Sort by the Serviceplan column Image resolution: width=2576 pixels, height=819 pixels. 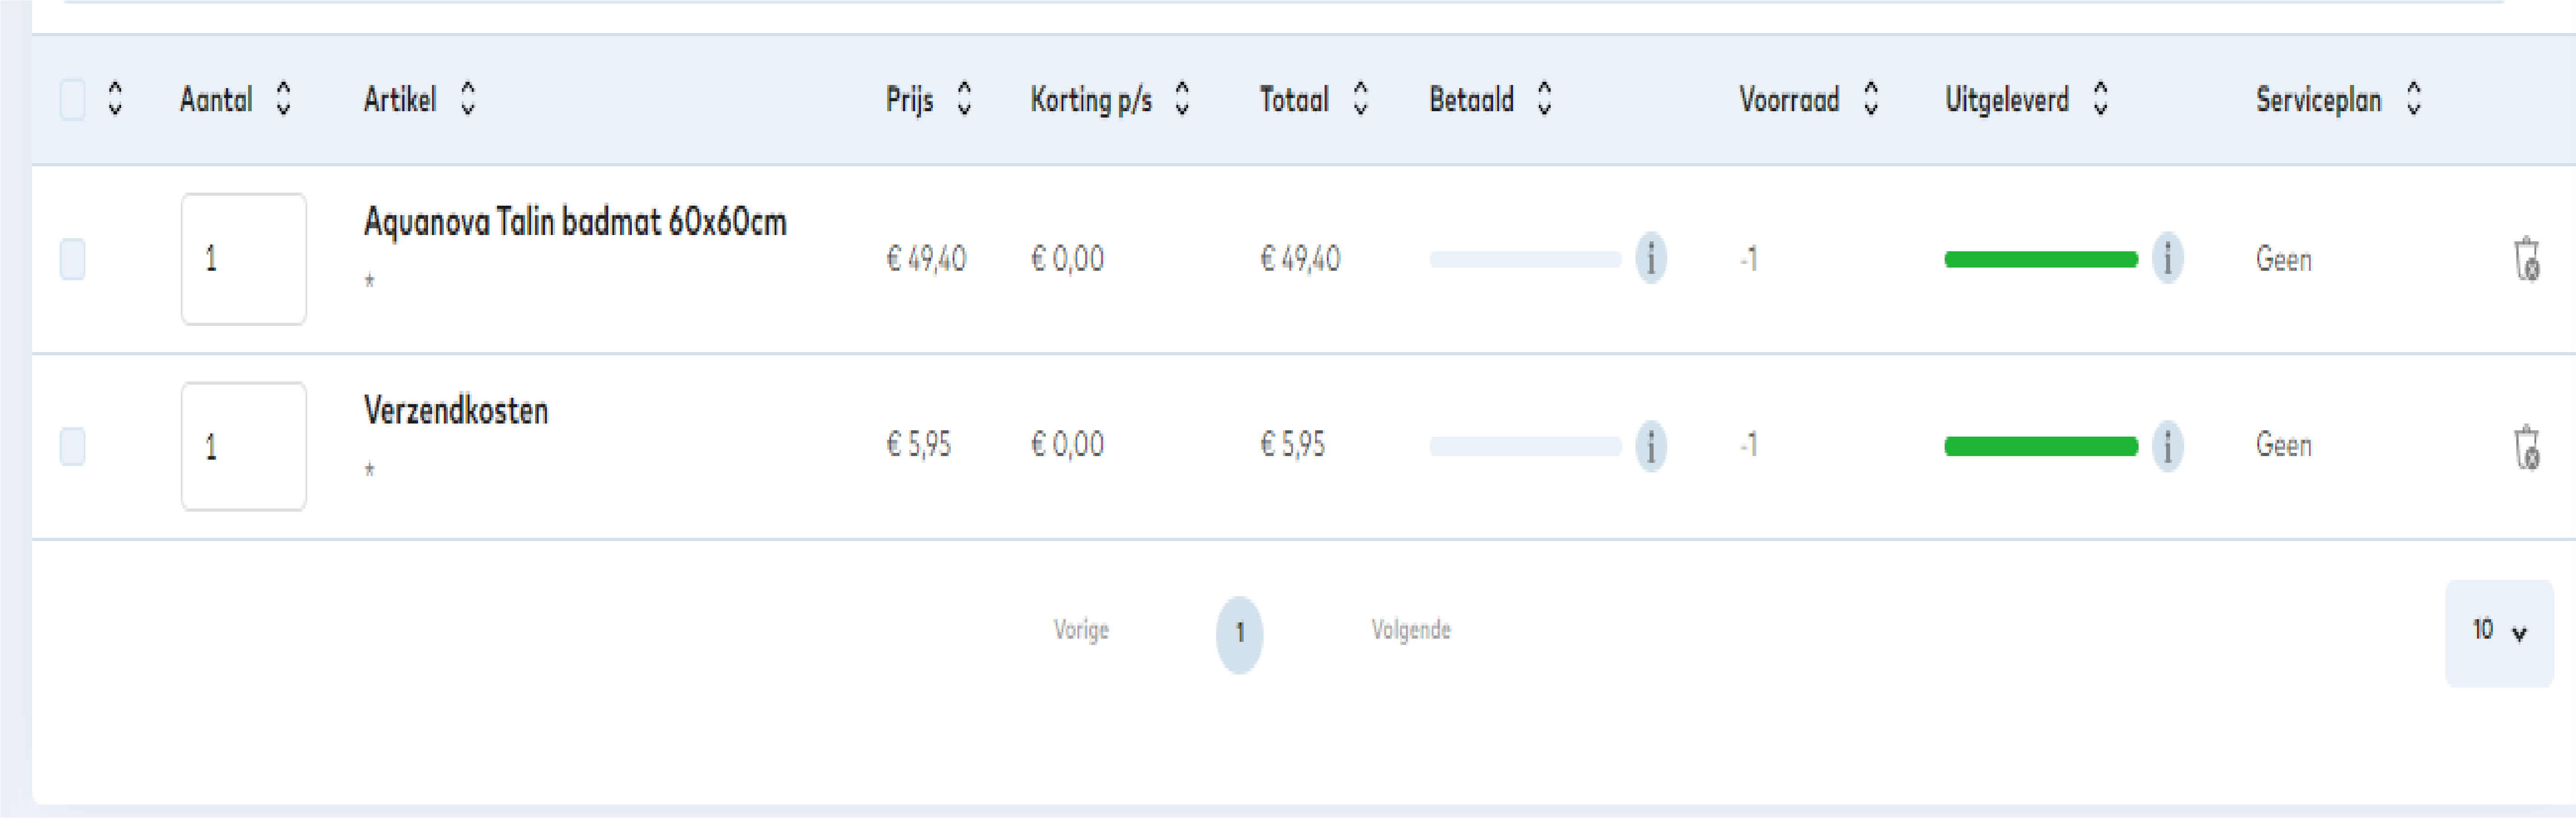pos(2413,99)
